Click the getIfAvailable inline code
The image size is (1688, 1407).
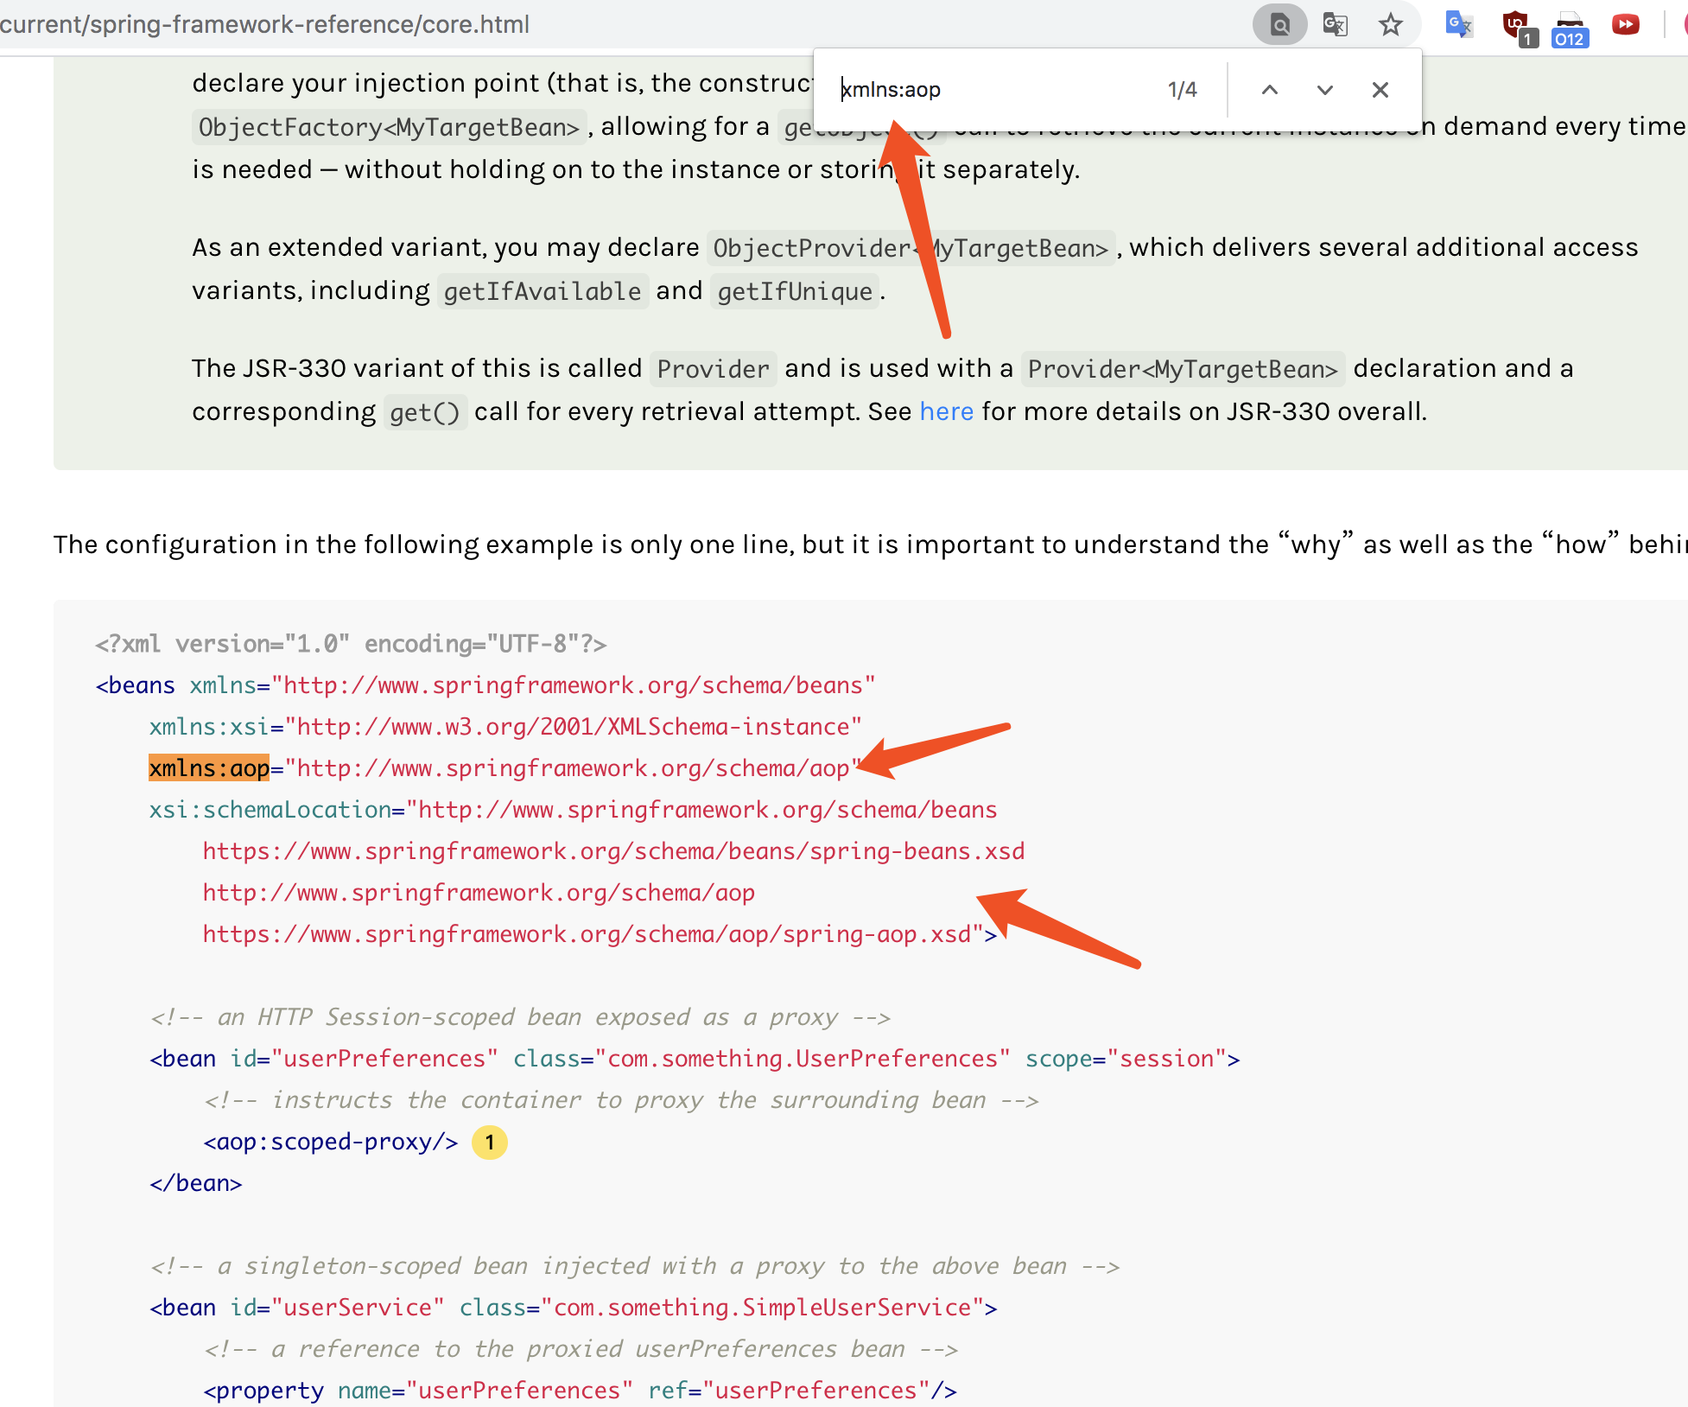543,291
